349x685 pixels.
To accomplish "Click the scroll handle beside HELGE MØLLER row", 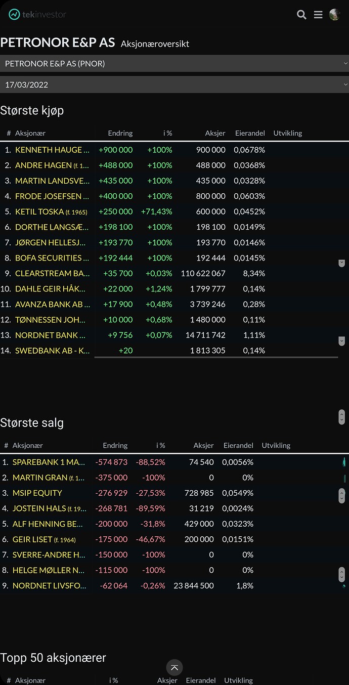I will pos(342,574).
